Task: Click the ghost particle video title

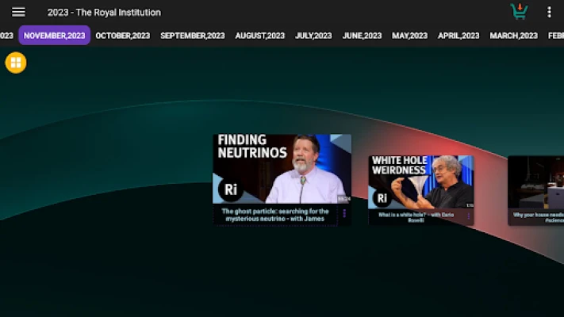Action: pyautogui.click(x=275, y=215)
